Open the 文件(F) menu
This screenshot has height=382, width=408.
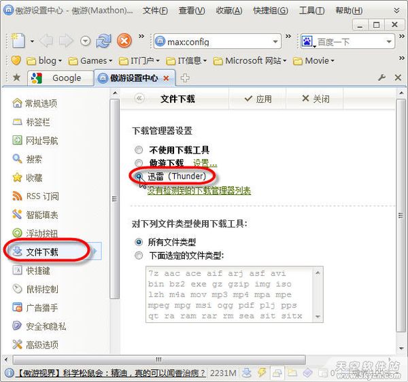(155, 11)
